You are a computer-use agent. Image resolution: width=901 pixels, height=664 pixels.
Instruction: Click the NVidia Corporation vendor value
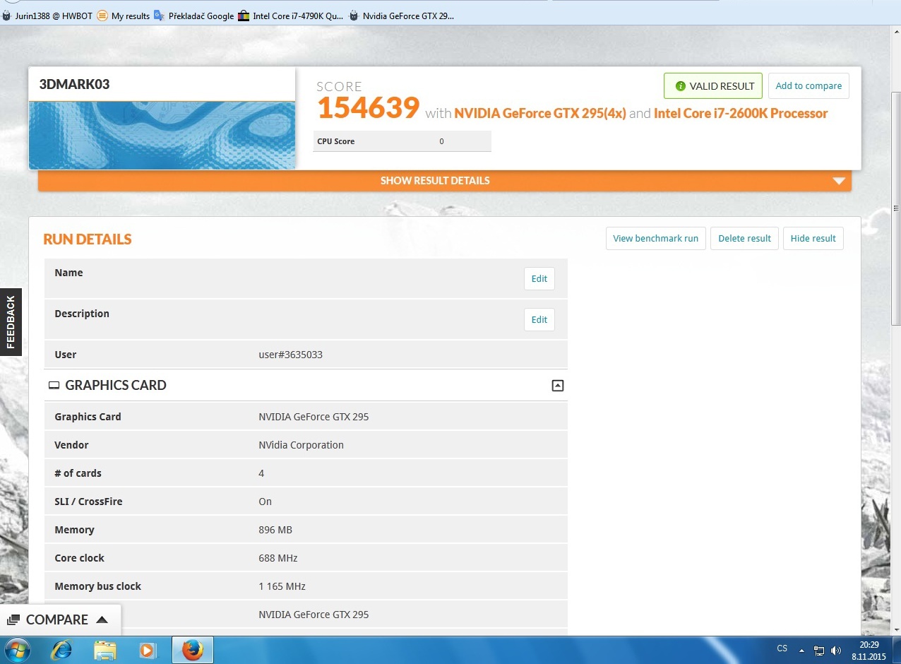tap(301, 445)
